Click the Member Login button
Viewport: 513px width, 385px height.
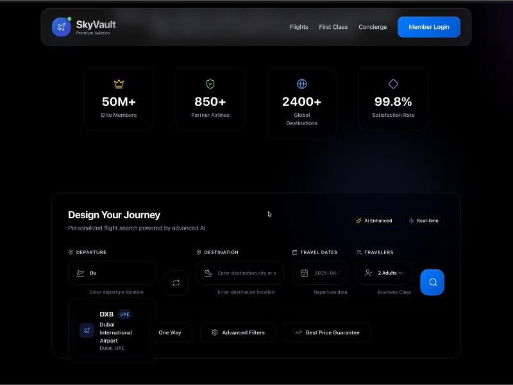(428, 27)
